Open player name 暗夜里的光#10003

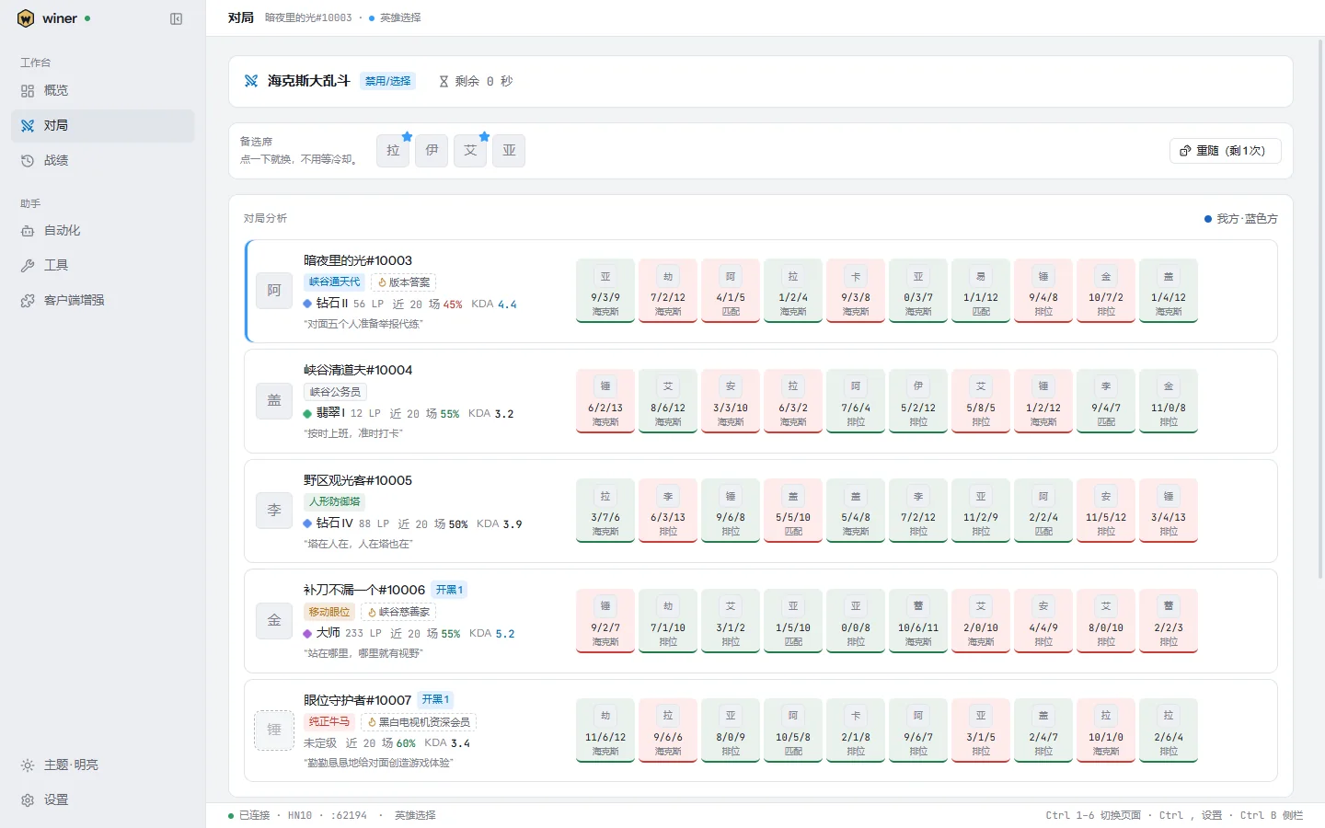(358, 260)
